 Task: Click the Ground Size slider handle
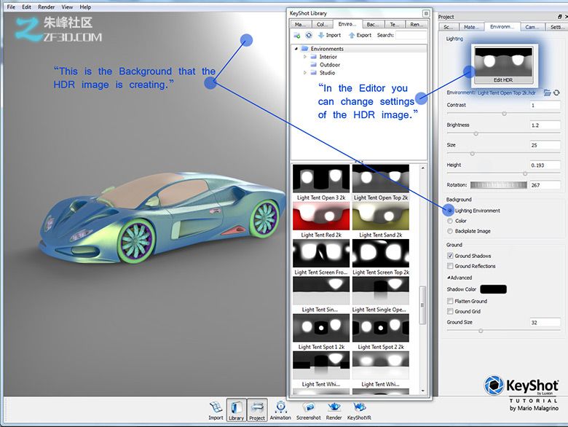[481, 331]
